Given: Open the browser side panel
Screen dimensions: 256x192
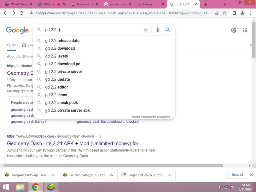Looking at the screenshot, I should point(234,13).
